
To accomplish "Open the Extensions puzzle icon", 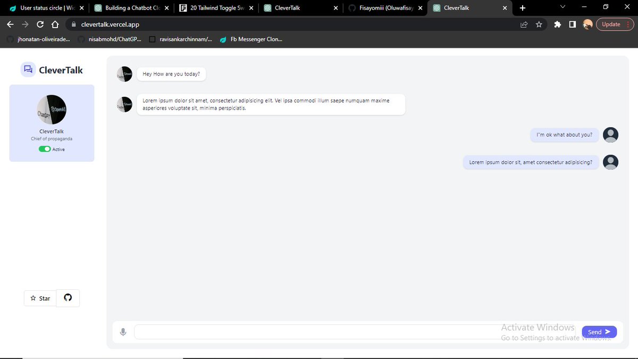I will [557, 24].
